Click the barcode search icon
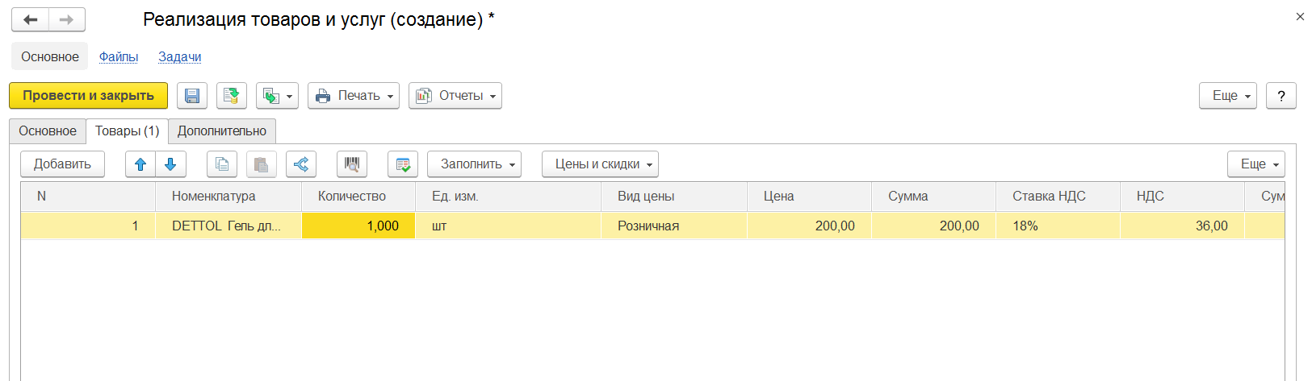The width and height of the screenshot is (1312, 381). point(352,164)
